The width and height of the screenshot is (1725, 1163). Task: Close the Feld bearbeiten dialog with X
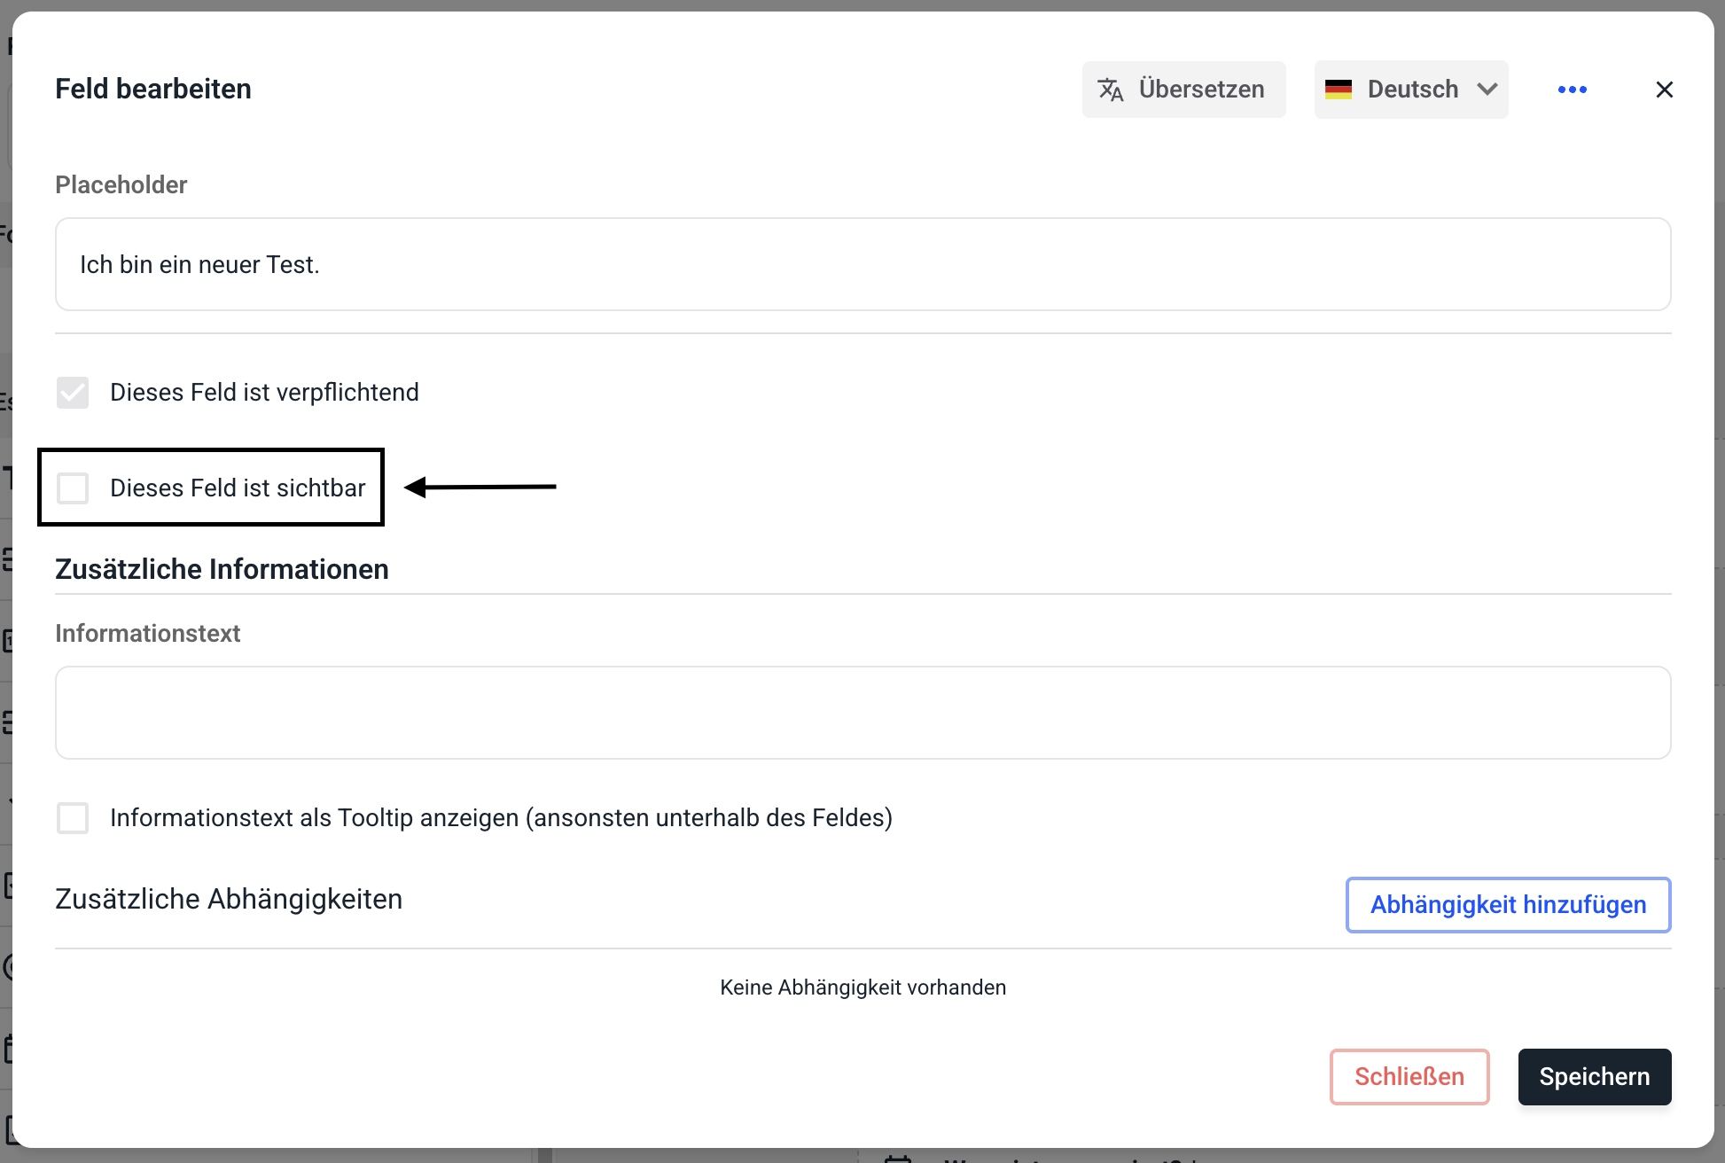(x=1664, y=90)
